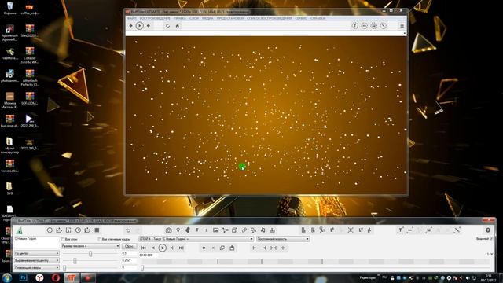Screen dimensions: 503x283
Task: Add an audio layer music note icon
Action: (263, 230)
